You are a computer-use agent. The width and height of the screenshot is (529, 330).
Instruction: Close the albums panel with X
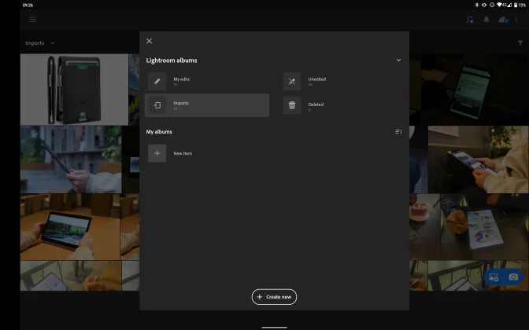[149, 41]
